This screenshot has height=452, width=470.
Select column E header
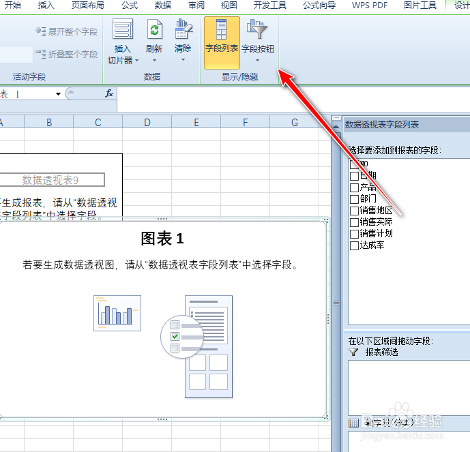(196, 122)
